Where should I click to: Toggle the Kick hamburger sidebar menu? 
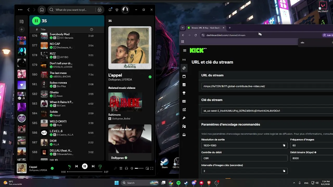pyautogui.click(x=185, y=51)
